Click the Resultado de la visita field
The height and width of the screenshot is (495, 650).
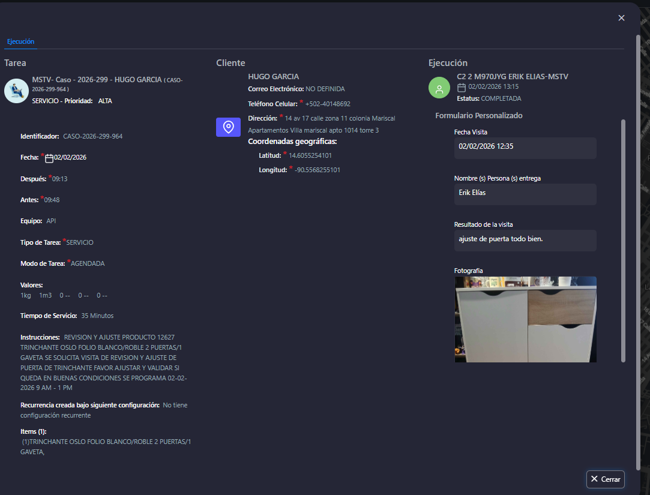pyautogui.click(x=525, y=239)
